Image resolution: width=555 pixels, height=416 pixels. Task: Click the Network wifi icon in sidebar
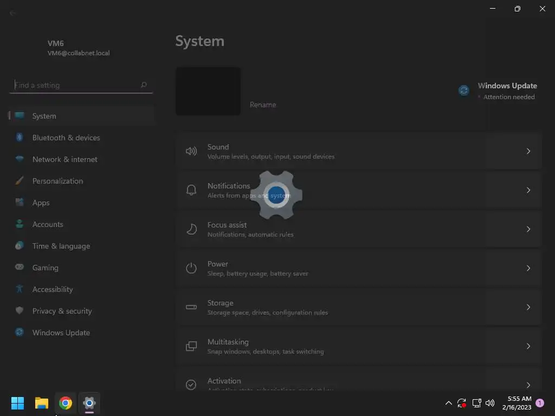click(x=20, y=159)
